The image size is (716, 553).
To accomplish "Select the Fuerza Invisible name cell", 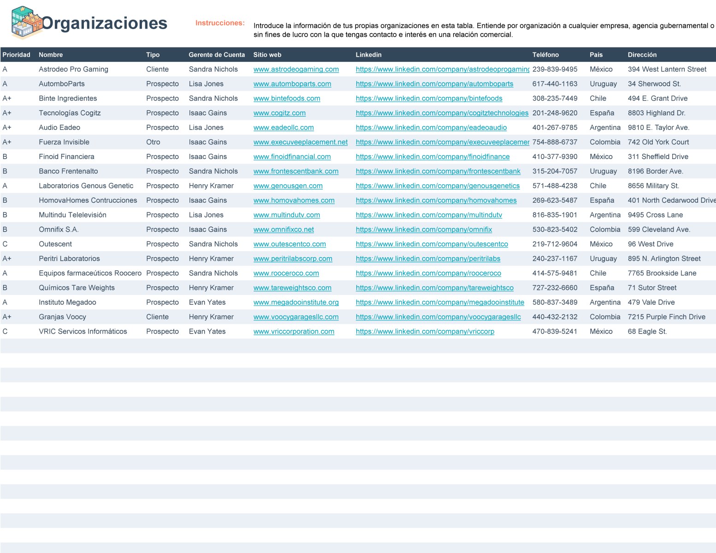I will [x=64, y=142].
